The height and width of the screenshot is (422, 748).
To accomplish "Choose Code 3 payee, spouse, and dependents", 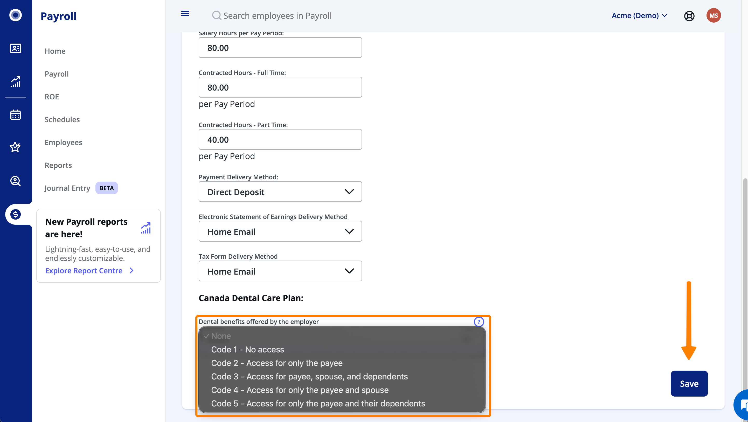I will click(x=309, y=376).
